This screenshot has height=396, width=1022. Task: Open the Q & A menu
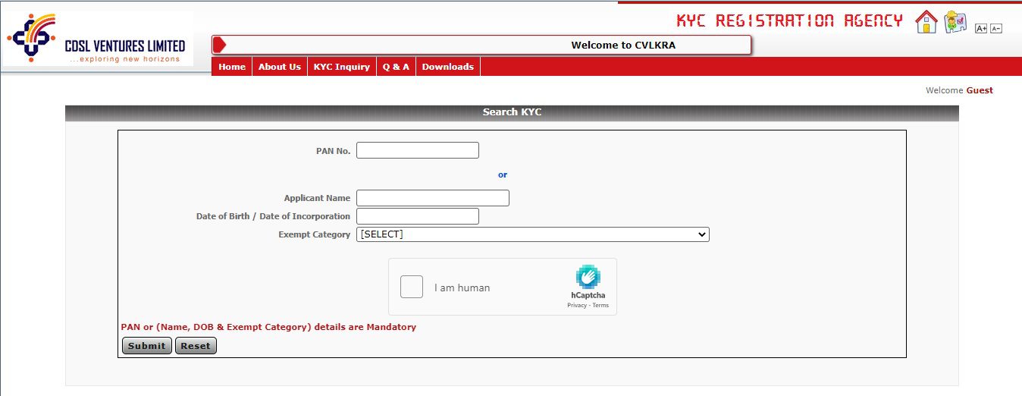(x=396, y=67)
